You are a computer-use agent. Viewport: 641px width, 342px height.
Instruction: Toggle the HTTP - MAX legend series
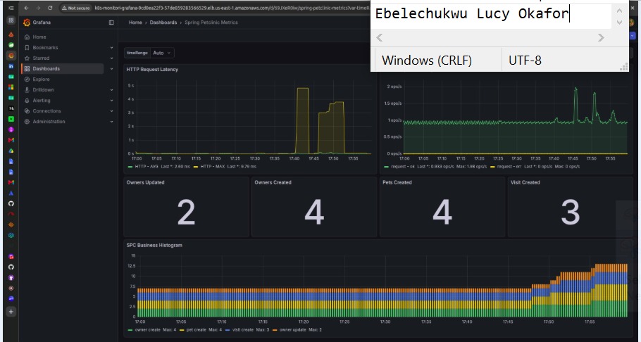click(212, 167)
